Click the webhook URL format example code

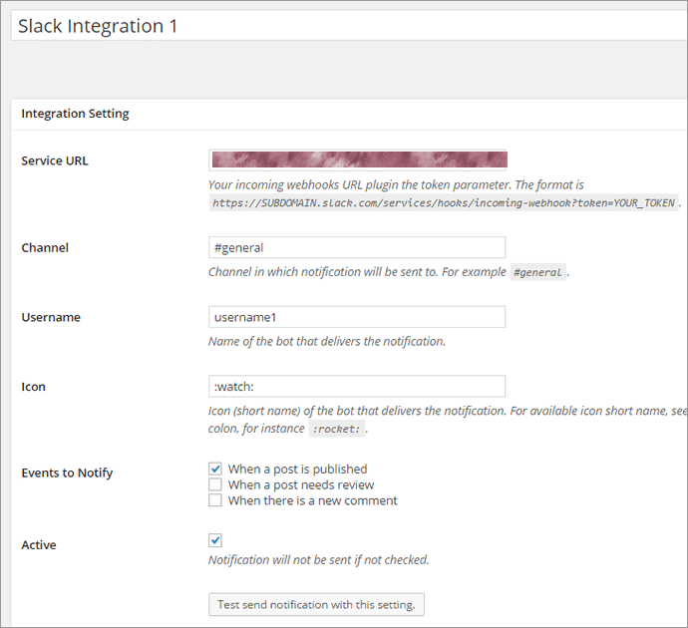tap(444, 202)
